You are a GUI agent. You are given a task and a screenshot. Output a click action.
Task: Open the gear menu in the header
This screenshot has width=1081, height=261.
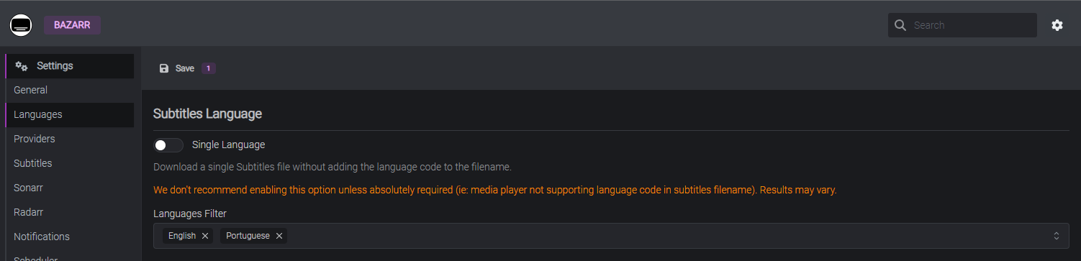tap(1057, 25)
